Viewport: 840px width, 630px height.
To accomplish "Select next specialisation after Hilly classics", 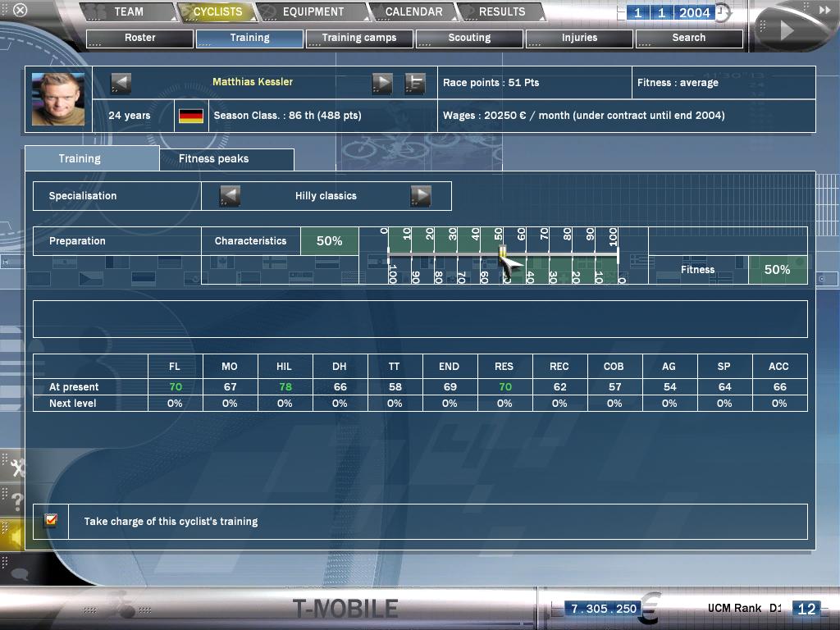I will (x=420, y=196).
